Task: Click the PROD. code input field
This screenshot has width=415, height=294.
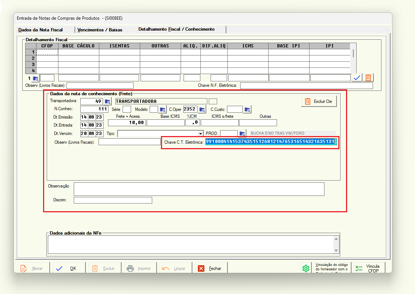Action: point(229,134)
